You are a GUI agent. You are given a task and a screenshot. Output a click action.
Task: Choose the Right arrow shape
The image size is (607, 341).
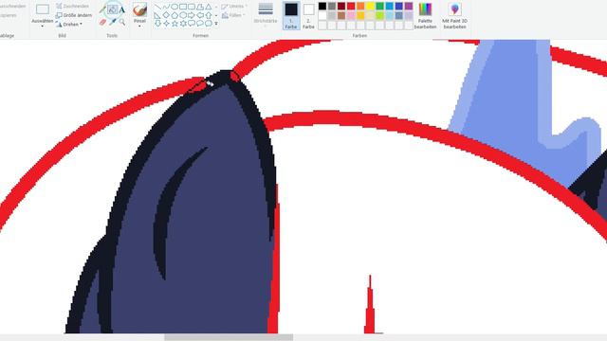pos(192,15)
